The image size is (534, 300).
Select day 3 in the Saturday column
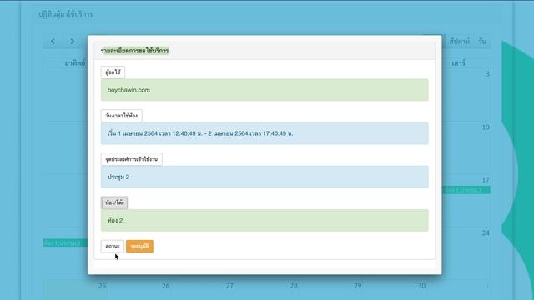(x=487, y=74)
